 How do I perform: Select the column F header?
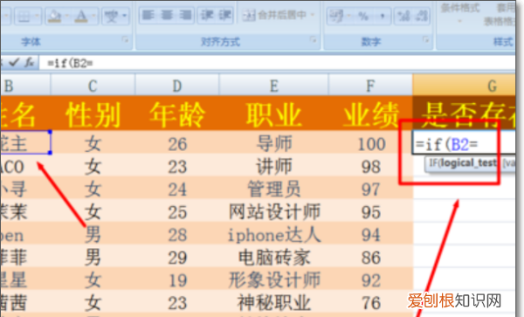point(370,86)
